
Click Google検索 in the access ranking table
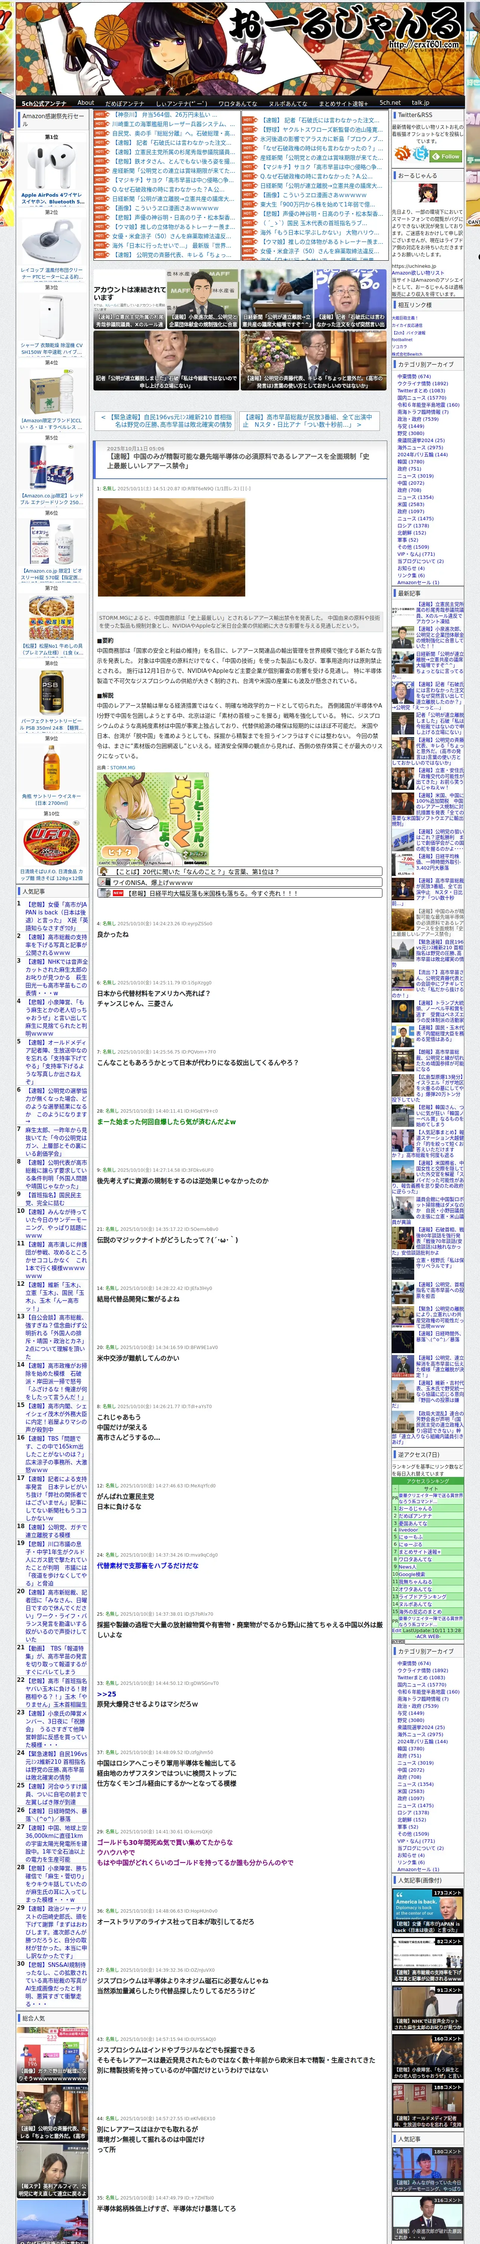click(x=412, y=1575)
